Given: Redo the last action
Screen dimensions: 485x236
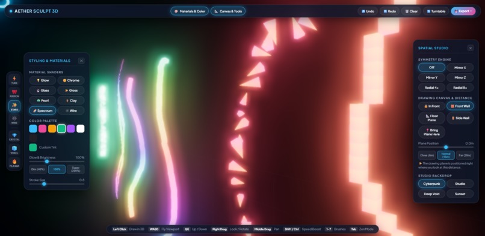Looking at the screenshot, I should [389, 11].
